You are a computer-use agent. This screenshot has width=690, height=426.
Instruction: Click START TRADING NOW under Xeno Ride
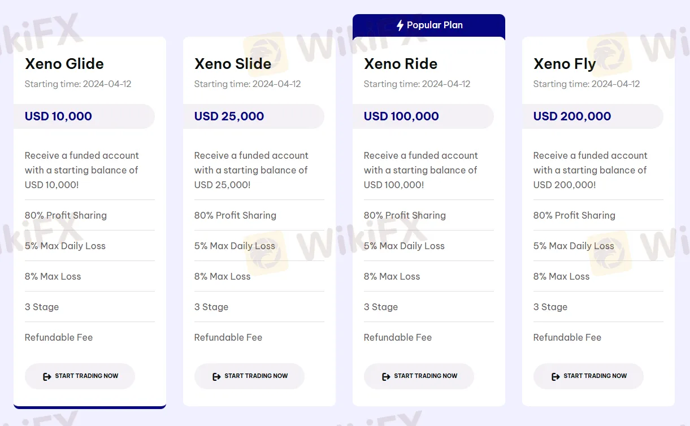click(x=418, y=376)
